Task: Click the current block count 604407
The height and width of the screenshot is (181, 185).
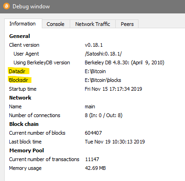Action: tap(93, 133)
